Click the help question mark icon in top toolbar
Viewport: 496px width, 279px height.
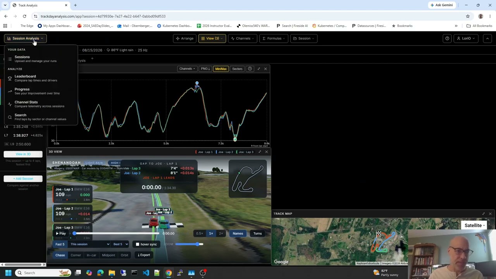coord(447,38)
